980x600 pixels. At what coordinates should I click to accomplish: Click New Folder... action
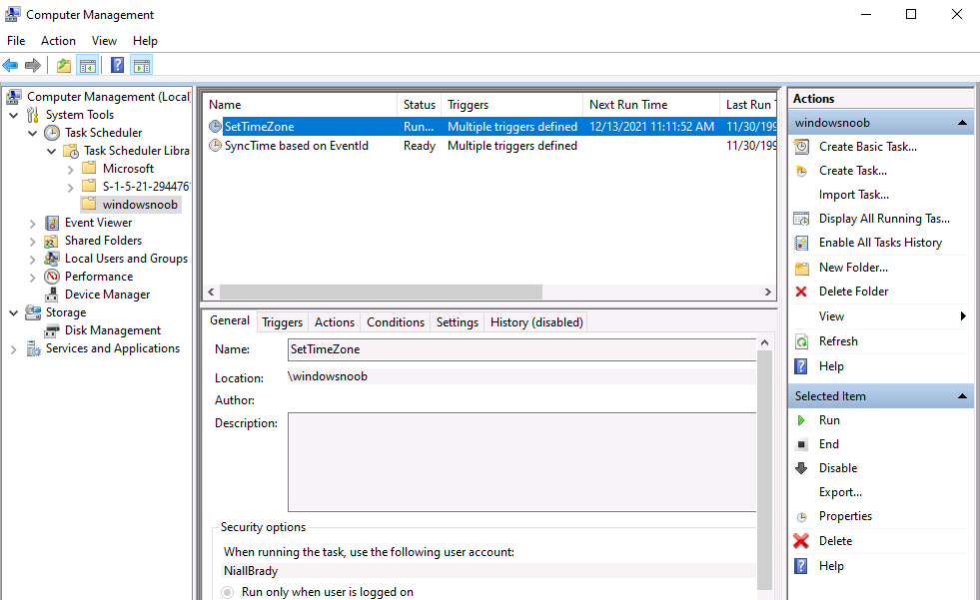853,268
